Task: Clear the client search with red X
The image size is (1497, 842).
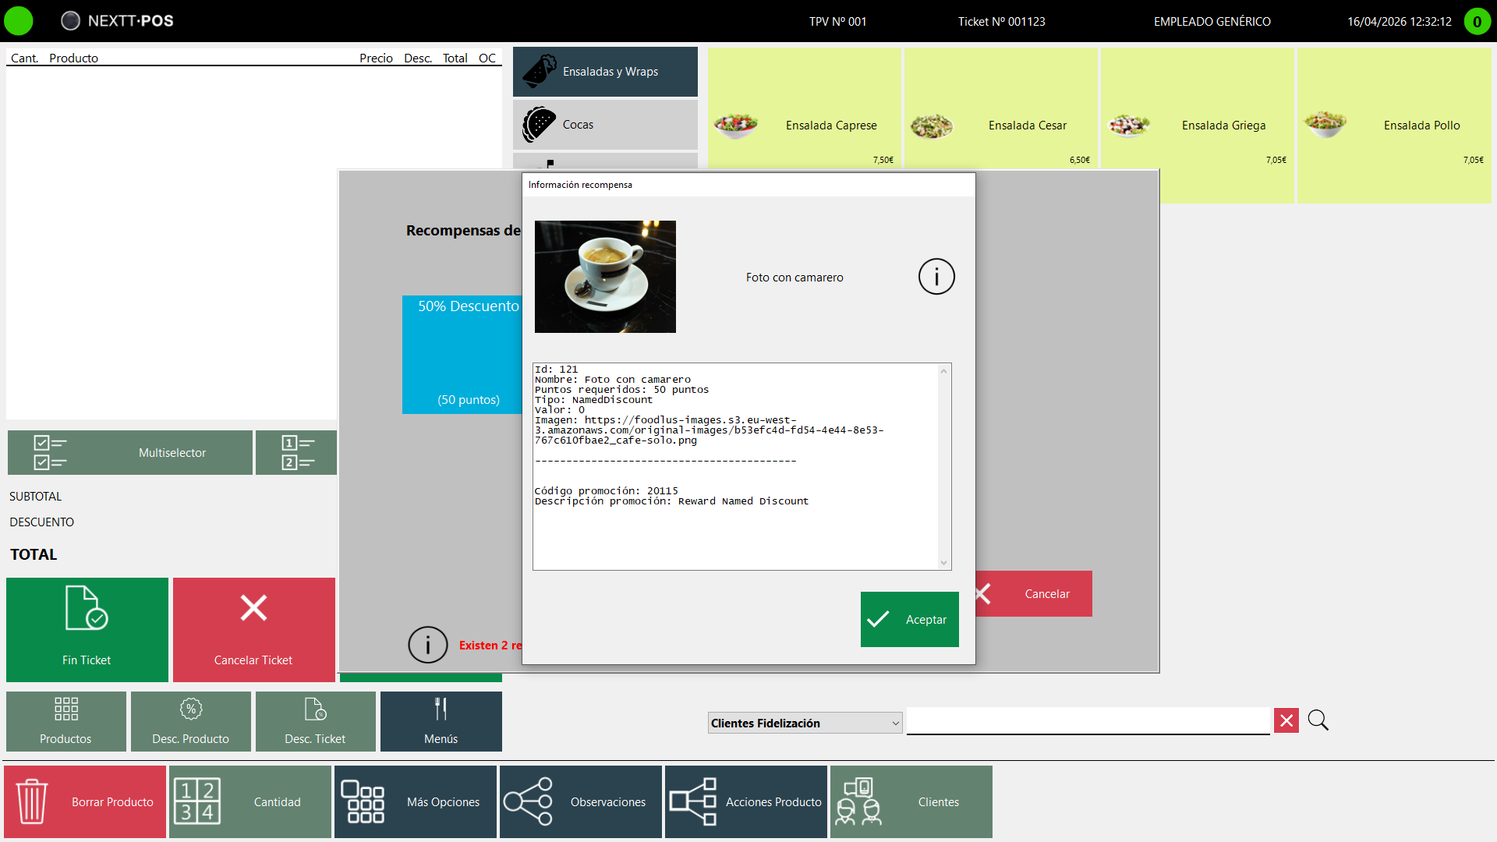Action: pyautogui.click(x=1286, y=720)
